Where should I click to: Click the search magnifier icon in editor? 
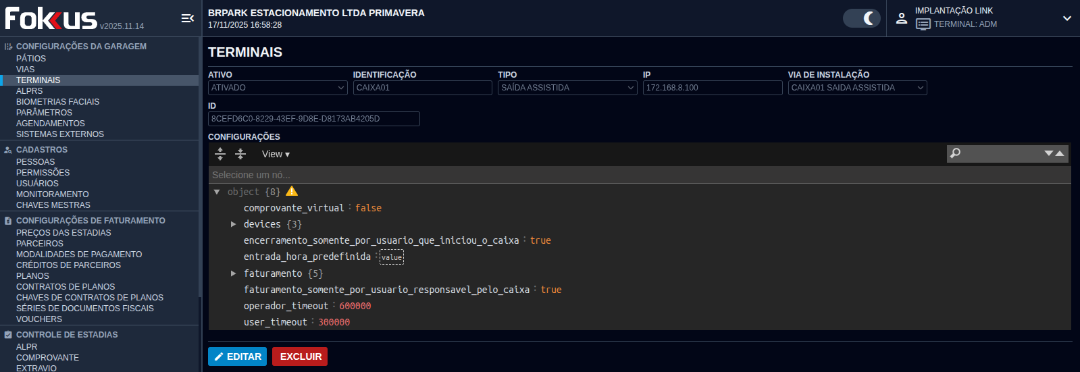pos(955,153)
